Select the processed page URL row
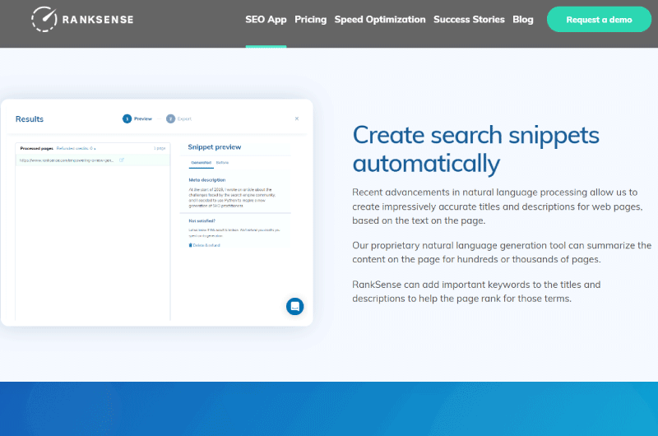This screenshot has width=658, height=436. click(93, 160)
